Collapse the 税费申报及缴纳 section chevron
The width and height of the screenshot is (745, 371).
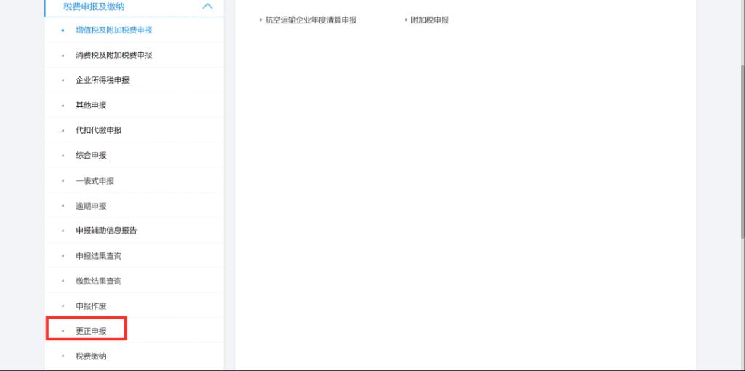[207, 6]
